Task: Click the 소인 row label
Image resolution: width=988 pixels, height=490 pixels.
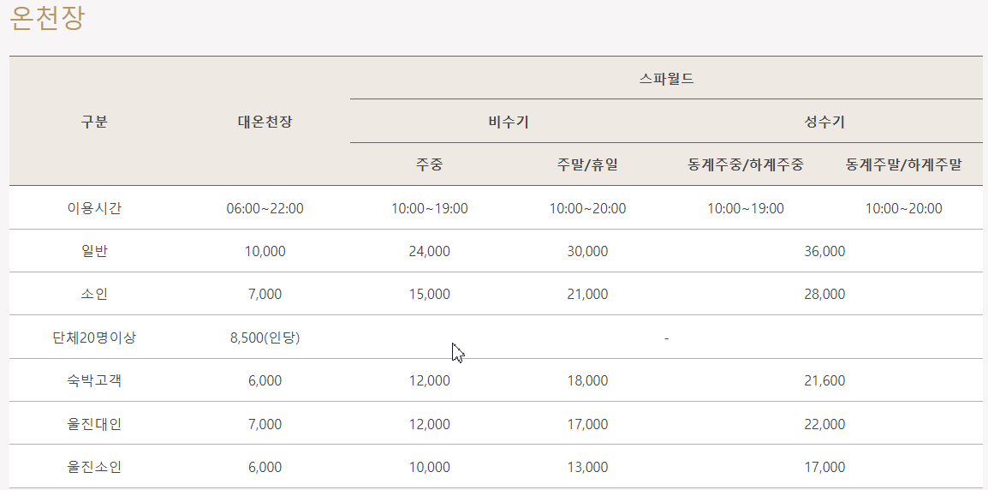Action: [x=94, y=294]
